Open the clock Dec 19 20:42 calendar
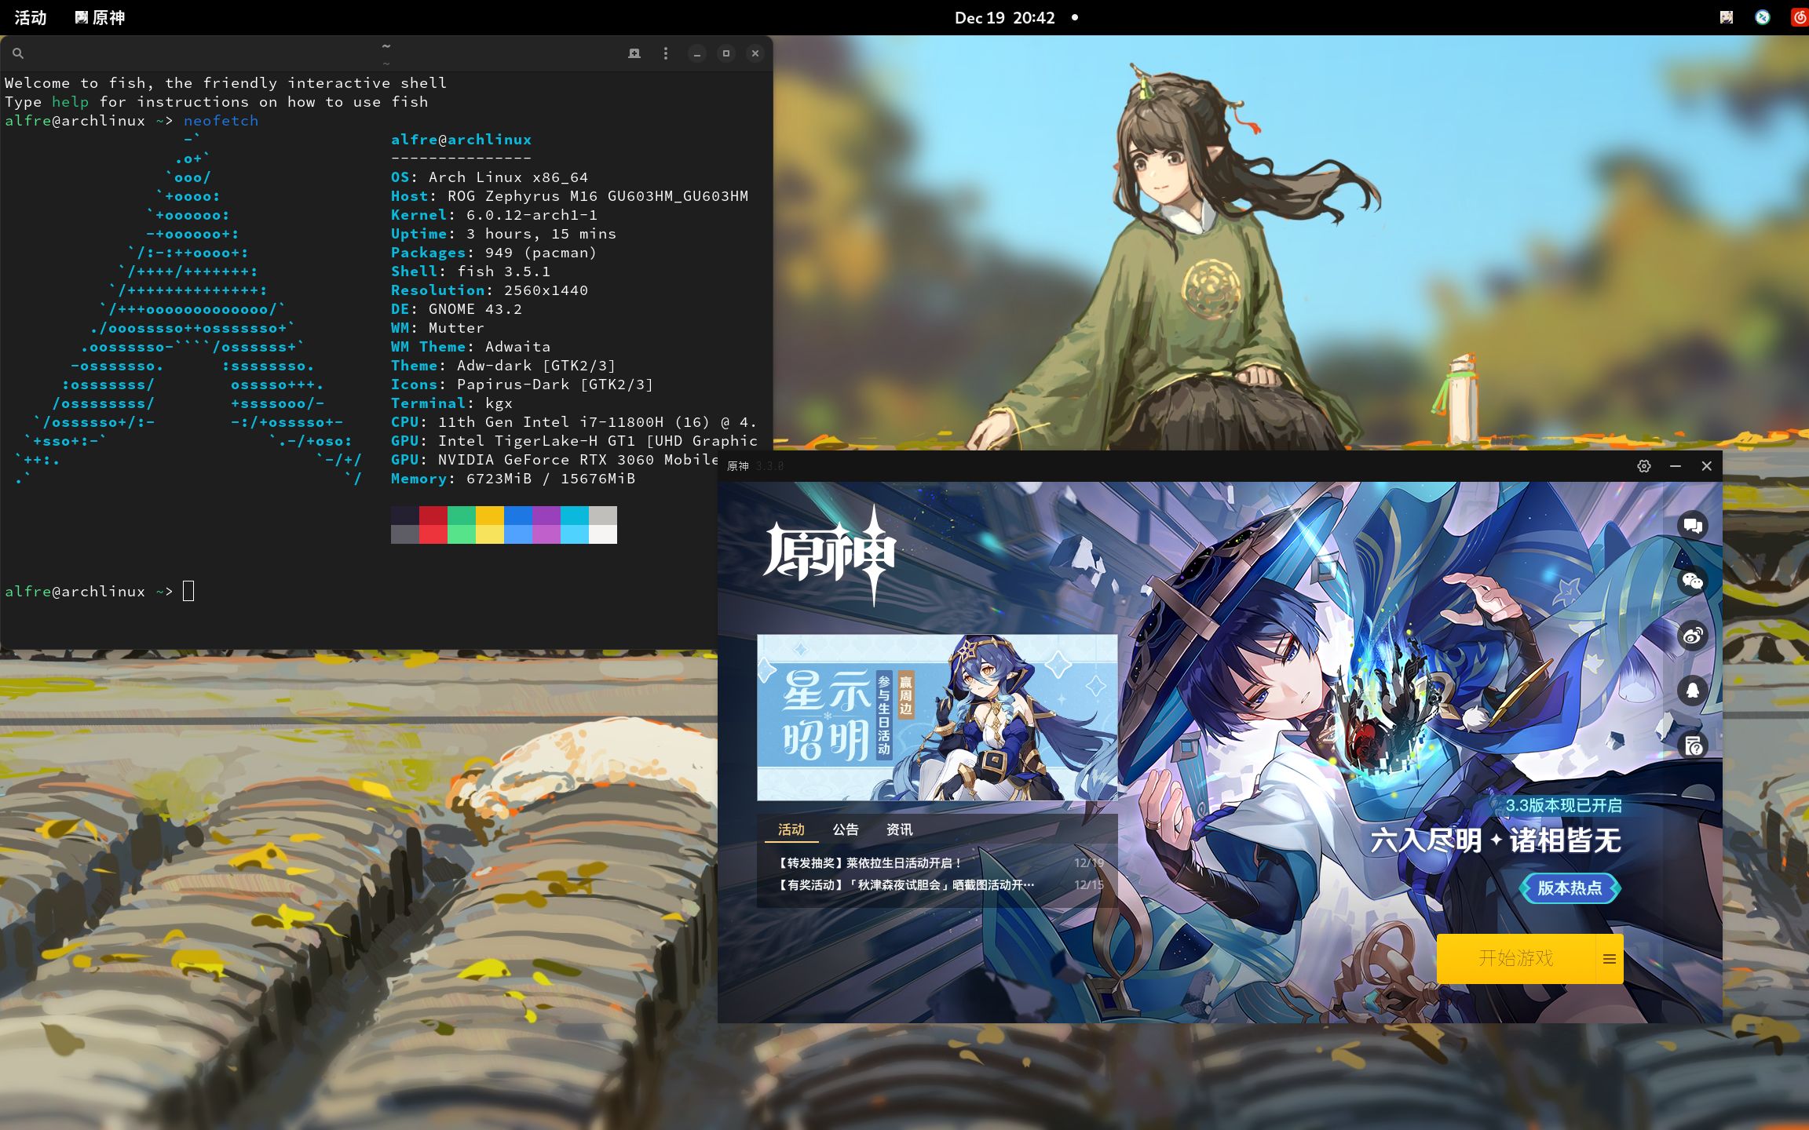Screen dimensions: 1809x1130 (1004, 17)
